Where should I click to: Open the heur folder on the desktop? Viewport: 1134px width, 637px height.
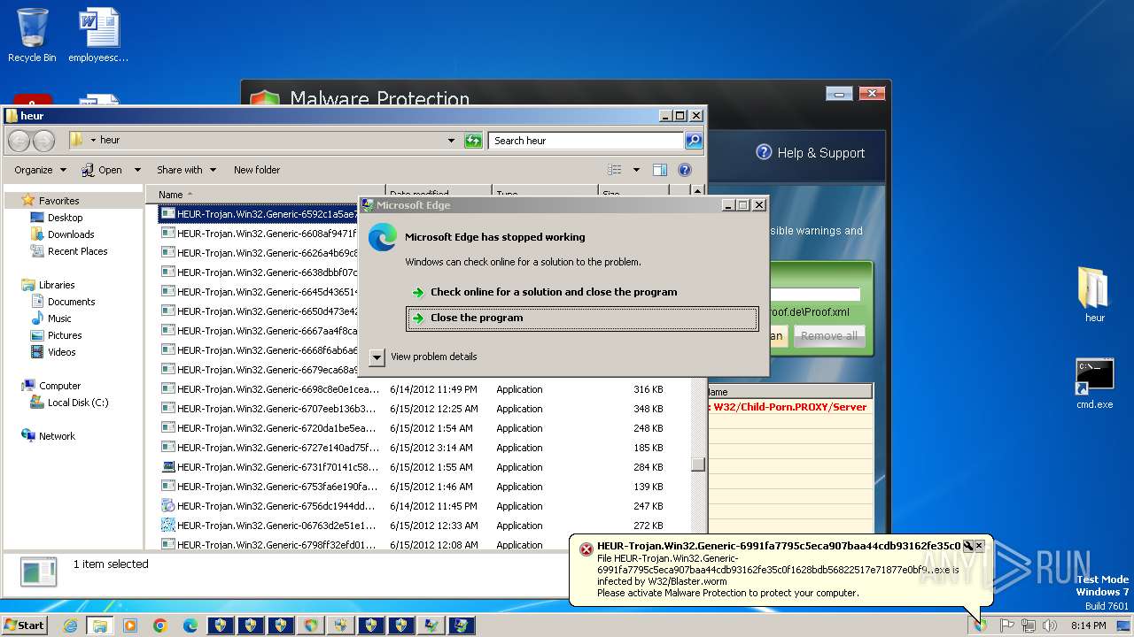pyautogui.click(x=1094, y=295)
